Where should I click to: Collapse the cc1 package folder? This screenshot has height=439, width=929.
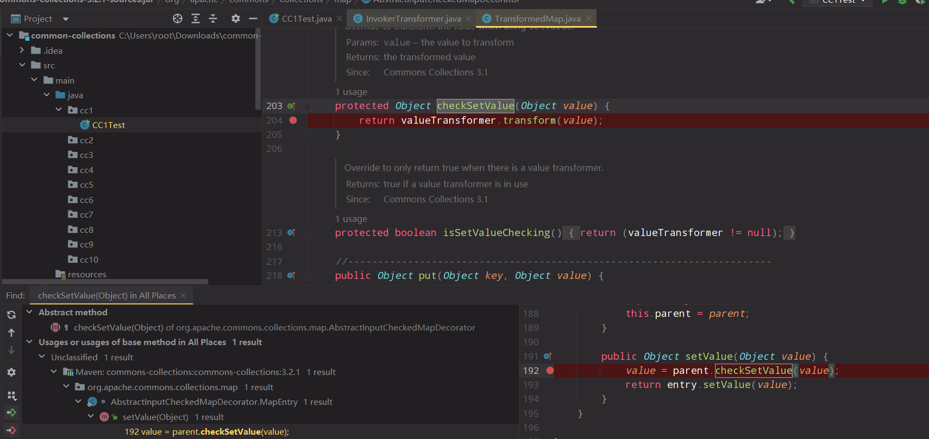pyautogui.click(x=59, y=110)
